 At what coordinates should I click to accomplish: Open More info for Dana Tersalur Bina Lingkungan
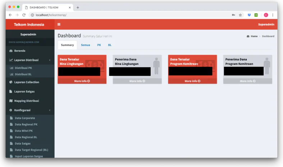coord(82,81)
